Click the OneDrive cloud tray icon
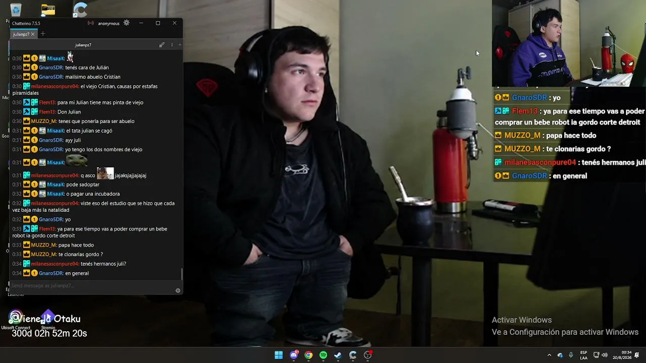This screenshot has width=646, height=363. 560,355
